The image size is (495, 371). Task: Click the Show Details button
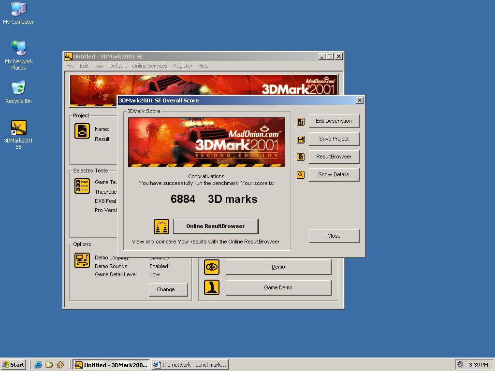(x=334, y=174)
